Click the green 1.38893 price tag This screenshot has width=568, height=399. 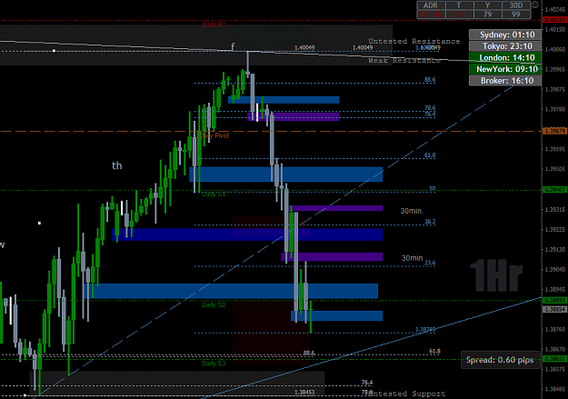(555, 300)
